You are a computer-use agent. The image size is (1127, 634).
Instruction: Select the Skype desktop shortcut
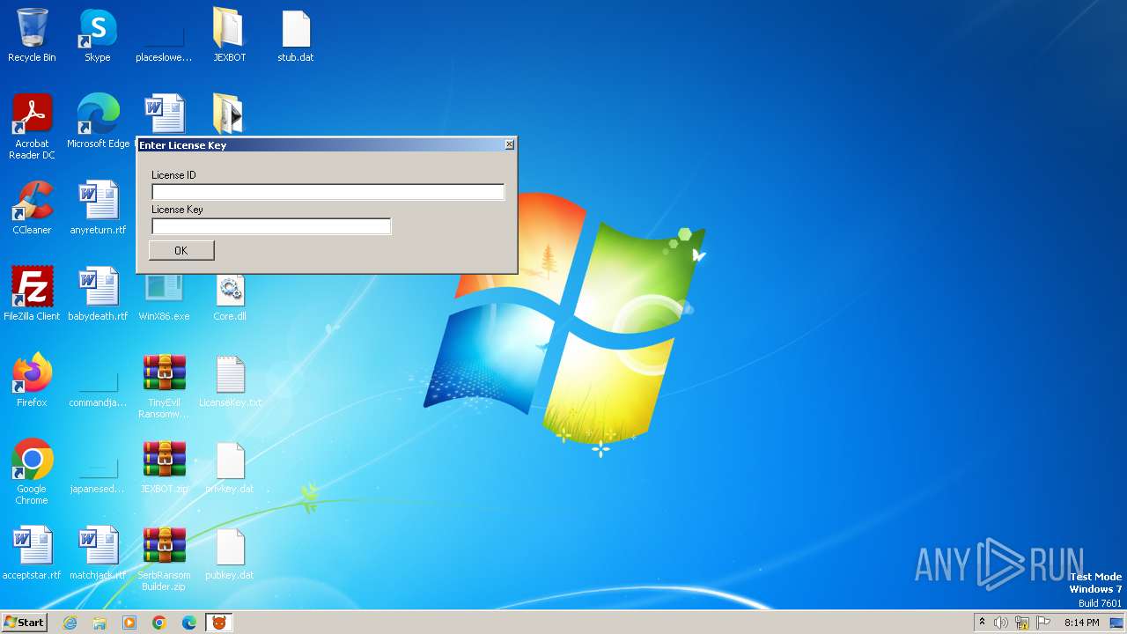click(98, 36)
